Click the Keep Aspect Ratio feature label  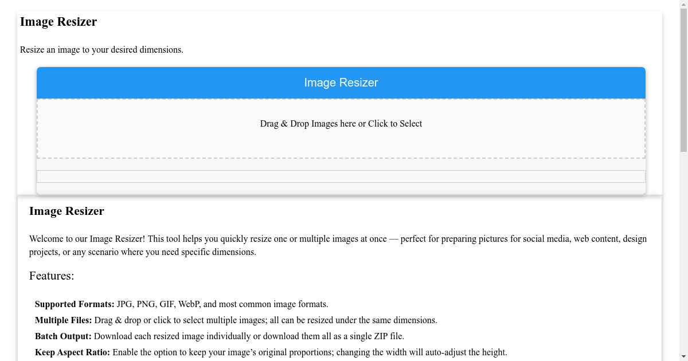point(72,352)
